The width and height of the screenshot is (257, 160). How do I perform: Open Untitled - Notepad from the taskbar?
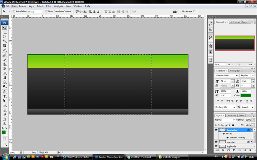point(141,157)
